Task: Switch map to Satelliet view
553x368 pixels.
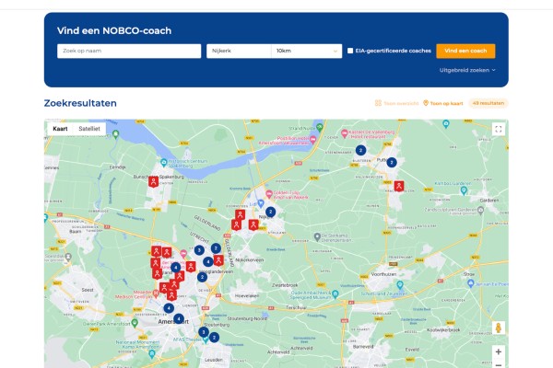Action: [89, 130]
